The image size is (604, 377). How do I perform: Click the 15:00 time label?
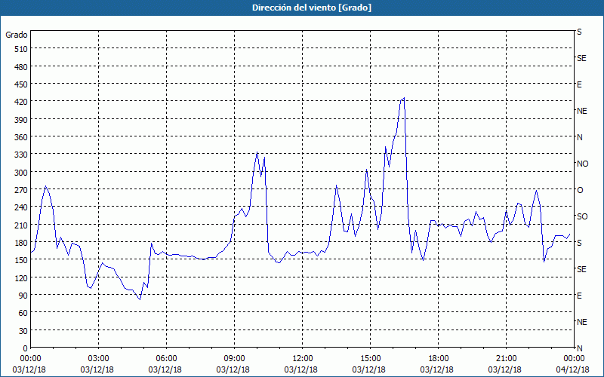tap(370, 359)
